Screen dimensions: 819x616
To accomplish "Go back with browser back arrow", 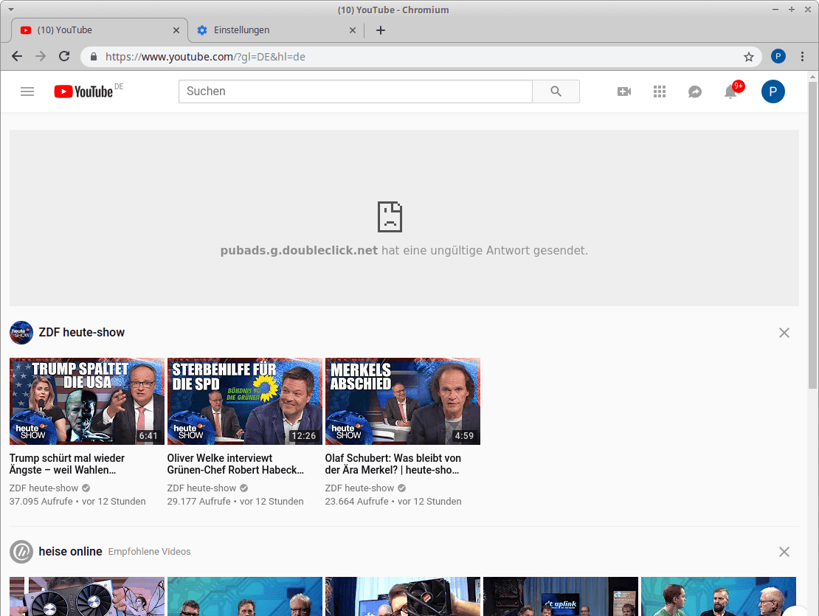I will click(17, 56).
